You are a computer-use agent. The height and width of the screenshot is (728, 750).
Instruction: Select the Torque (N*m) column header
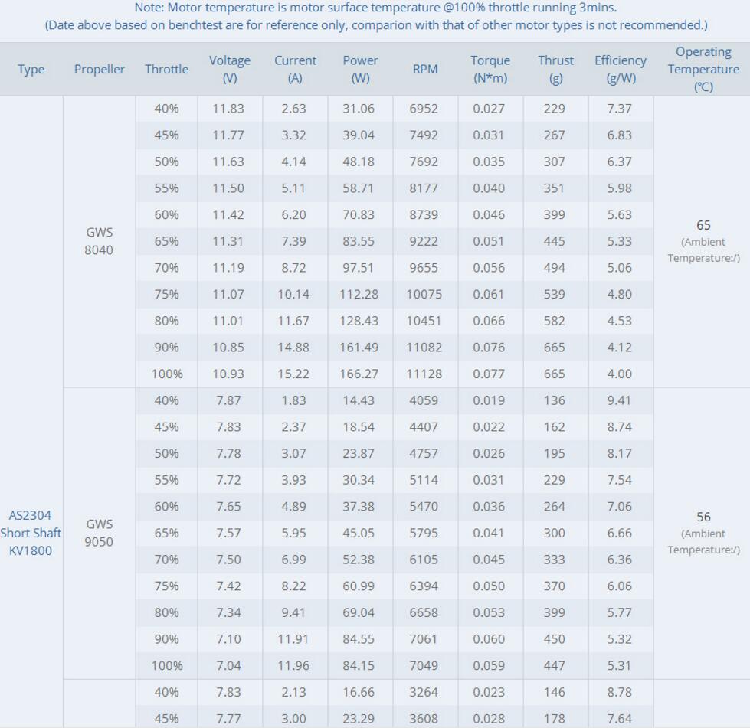490,69
